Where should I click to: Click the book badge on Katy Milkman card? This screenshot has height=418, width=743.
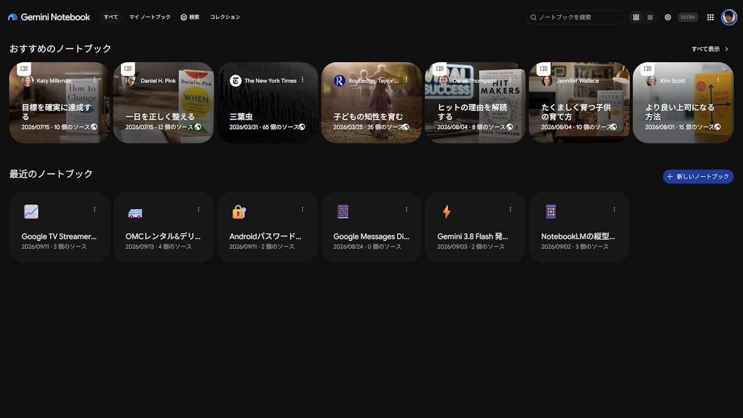point(24,69)
